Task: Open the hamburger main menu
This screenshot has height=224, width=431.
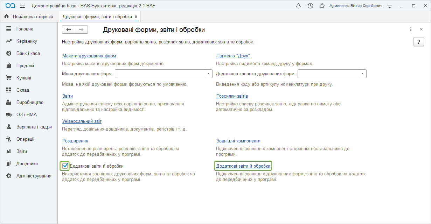Action: tap(22, 6)
